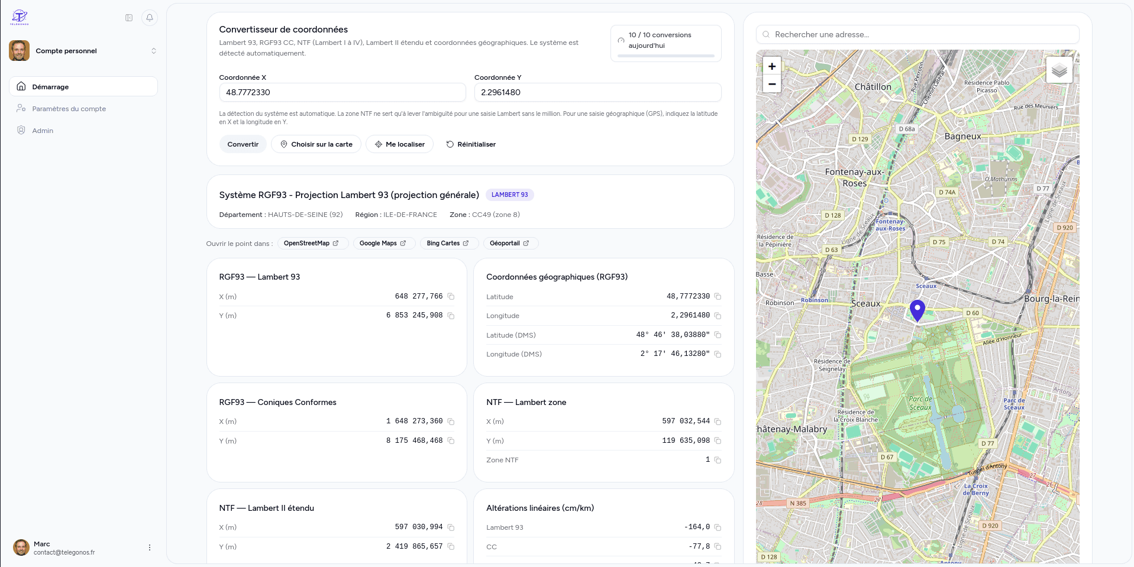
Task: Zoom out on the map
Action: click(772, 84)
